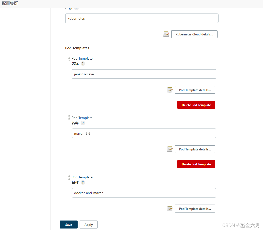The width and height of the screenshot is (263, 230).
Task: Open Pod Template details for docker-and-maven
Action: coord(195,209)
